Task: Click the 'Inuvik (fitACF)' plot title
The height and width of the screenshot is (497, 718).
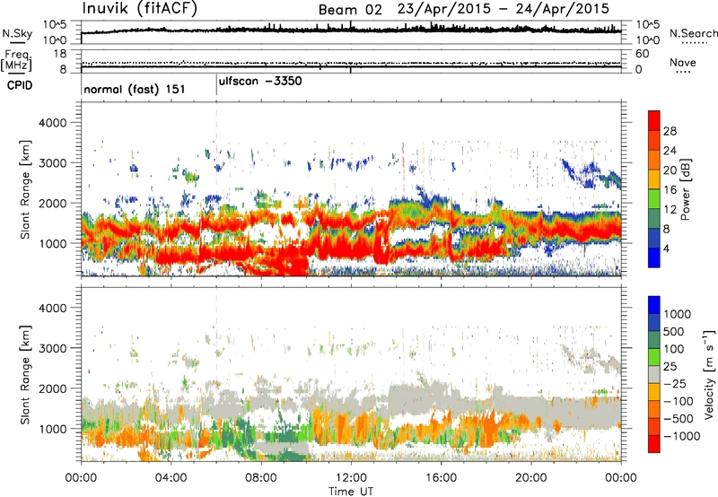Action: tap(140, 9)
